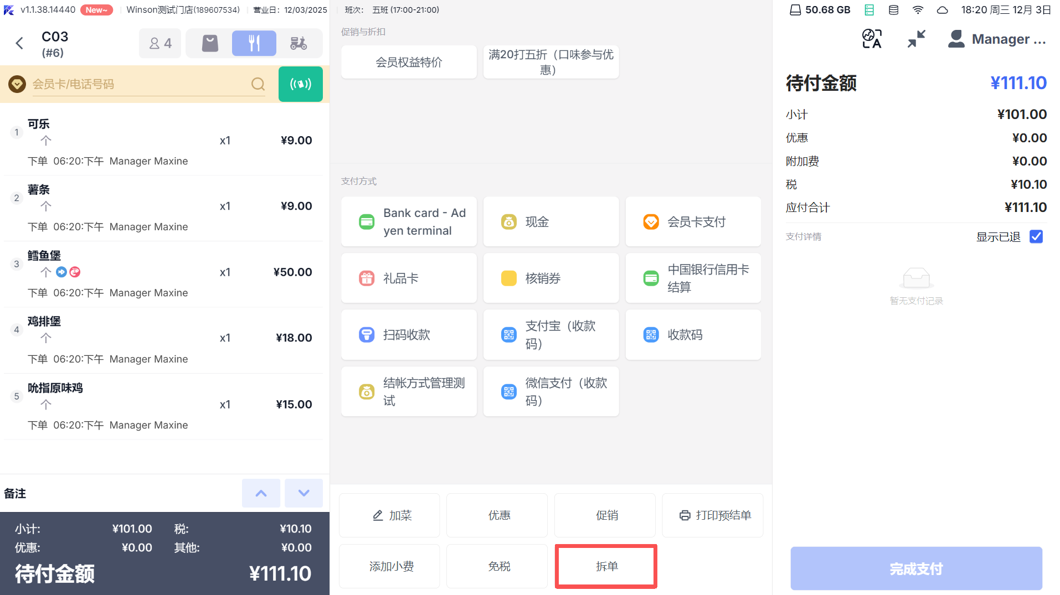Select the takeout bag order type
Screen dimensions: 1060x595
pos(210,43)
